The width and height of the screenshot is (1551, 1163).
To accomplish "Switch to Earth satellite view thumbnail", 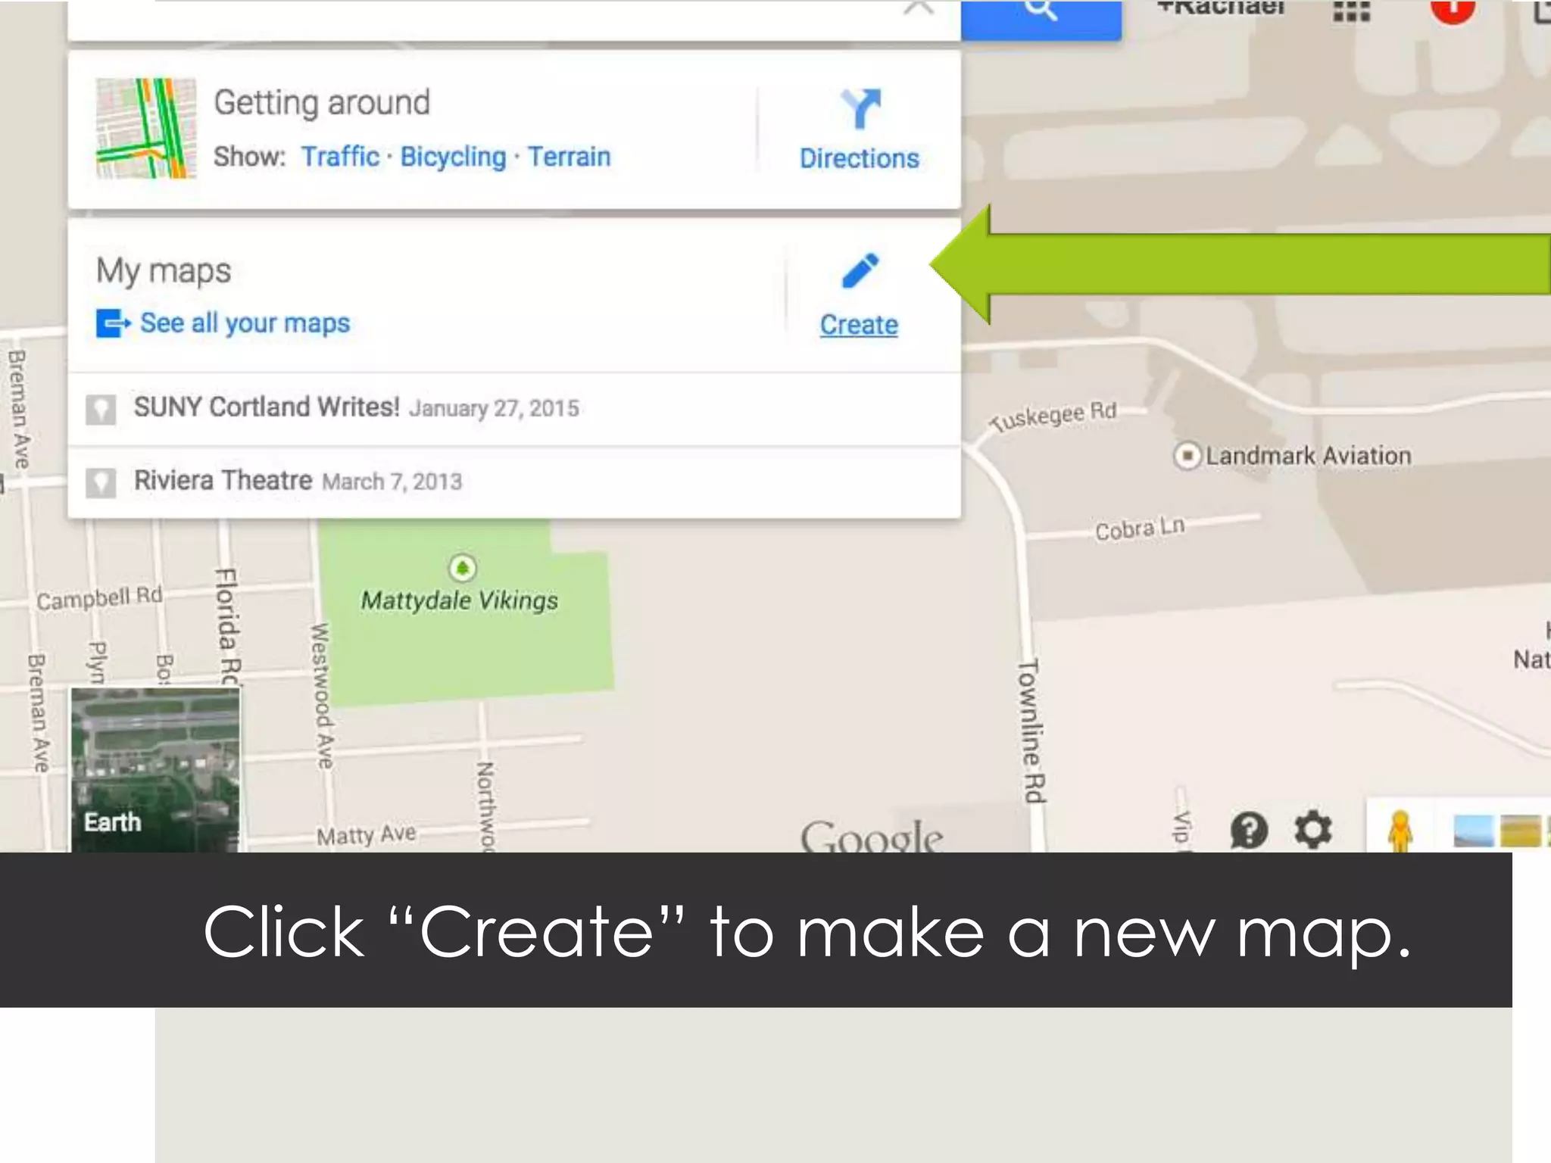I will tap(155, 769).
